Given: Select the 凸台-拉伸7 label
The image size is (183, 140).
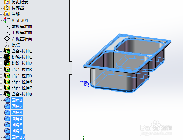Looking at the screenshot, I should pos(22,88).
